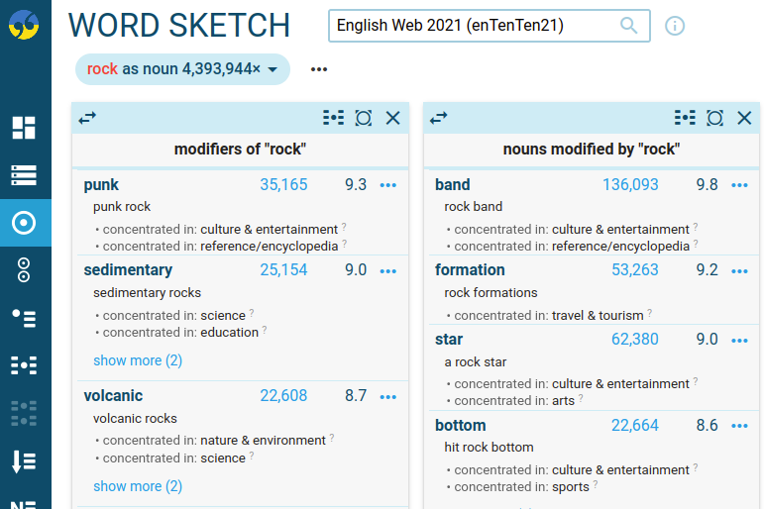Click the English Web 2021 corpus field
The image size is (764, 509).
476,26
